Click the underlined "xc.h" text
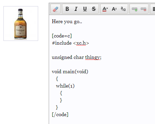The height and width of the screenshot is (124, 155). tap(81, 43)
